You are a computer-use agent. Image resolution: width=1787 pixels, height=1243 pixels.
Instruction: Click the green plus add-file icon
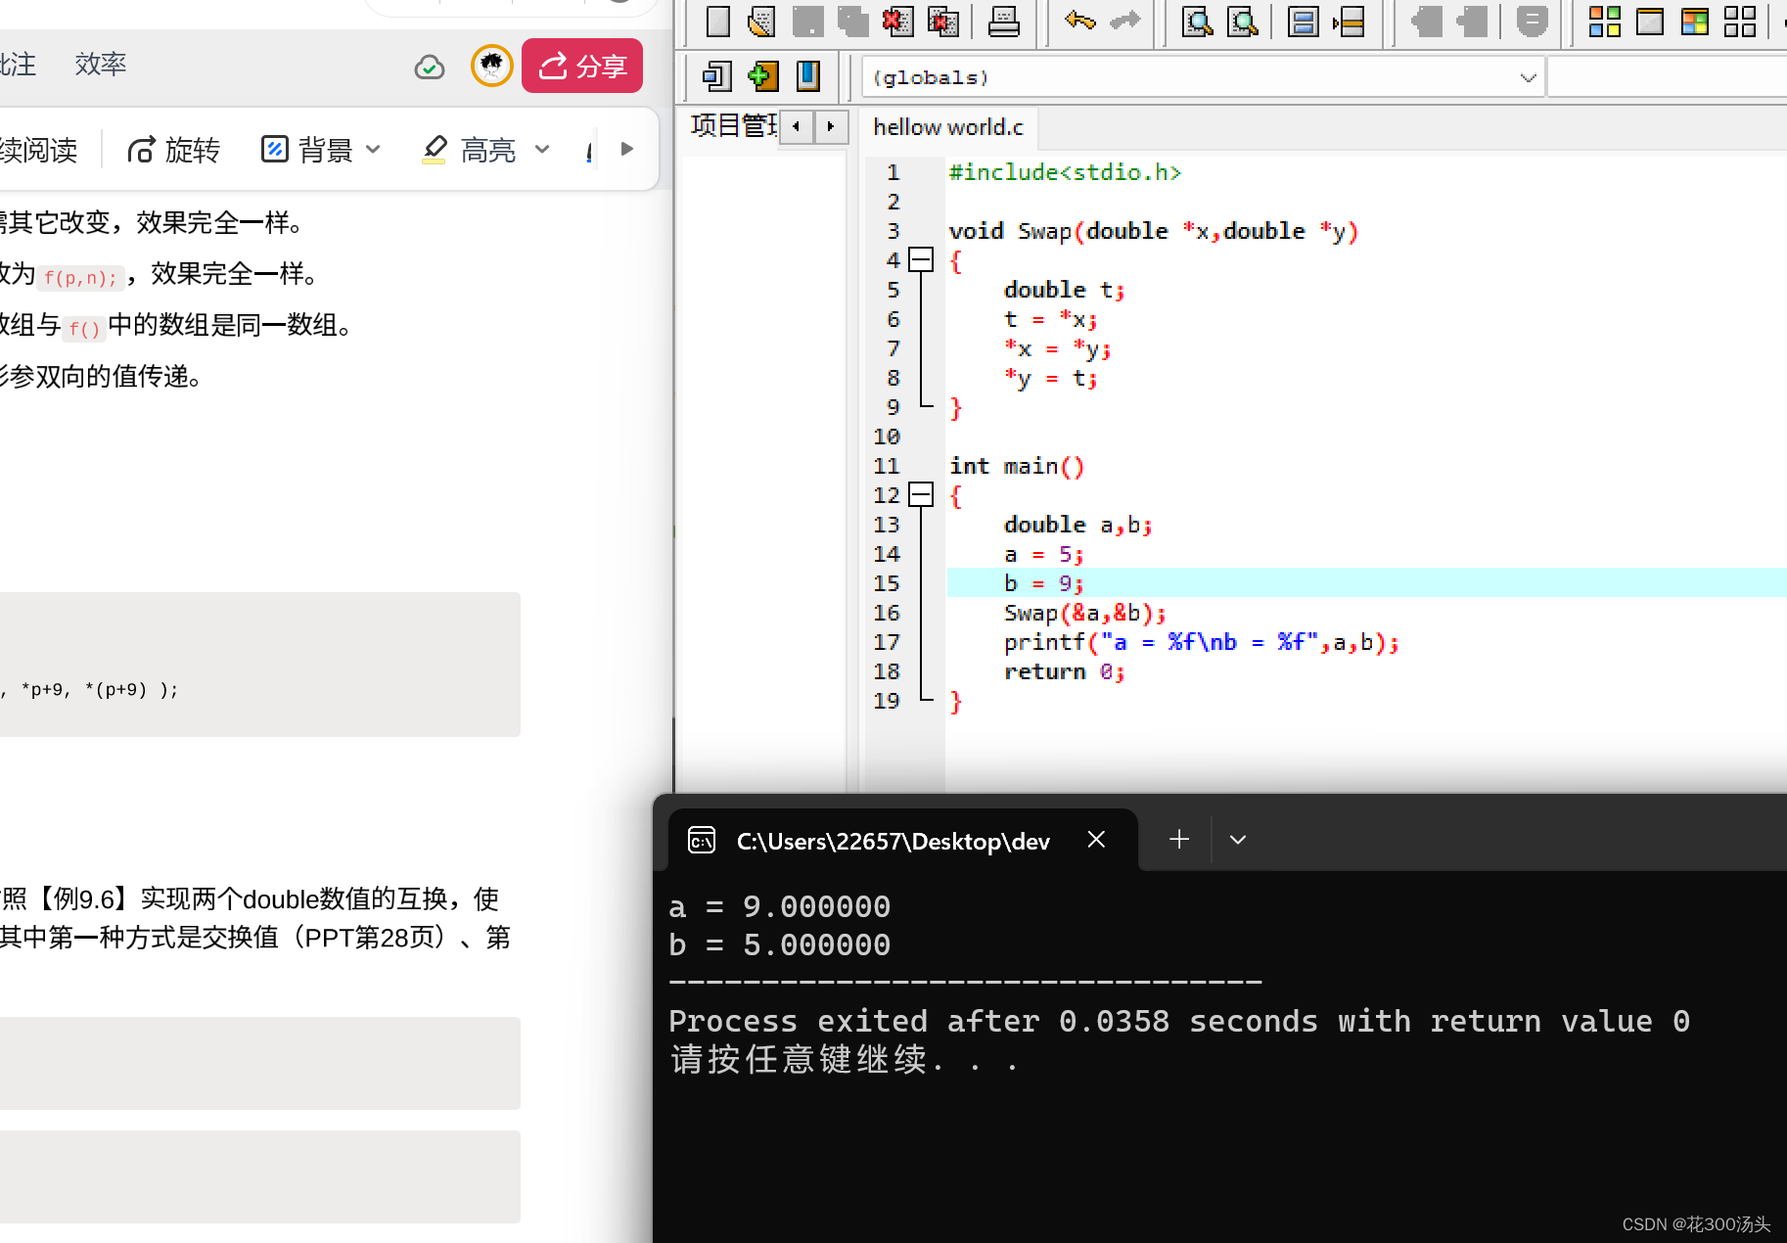(762, 76)
